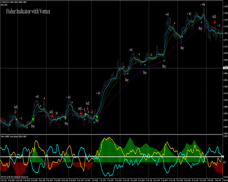This screenshot has height=182, width=228.
Task: Click the cyan dot marking the base of the steep jump
Action: click(164, 61)
